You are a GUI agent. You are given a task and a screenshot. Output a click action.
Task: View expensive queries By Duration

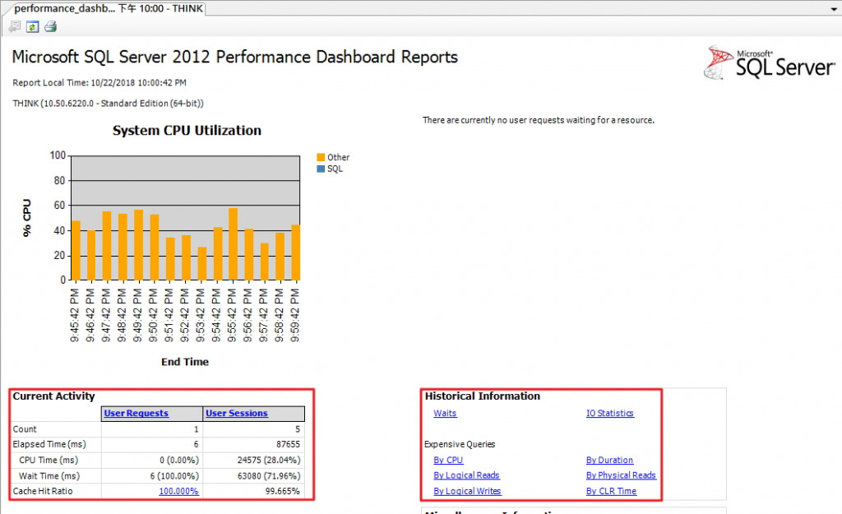coord(609,460)
